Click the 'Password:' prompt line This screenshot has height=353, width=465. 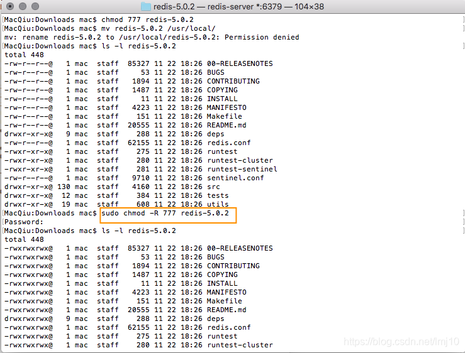click(24, 222)
